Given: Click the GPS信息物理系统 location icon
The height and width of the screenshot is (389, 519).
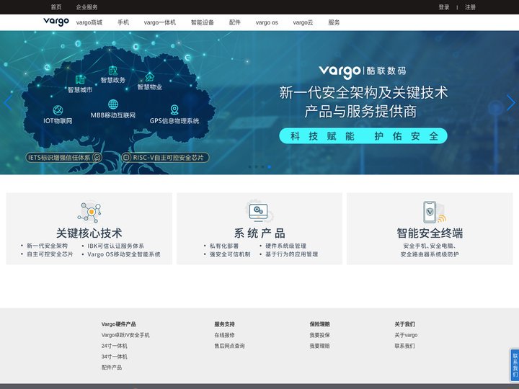Looking at the screenshot, I should click(174, 109).
